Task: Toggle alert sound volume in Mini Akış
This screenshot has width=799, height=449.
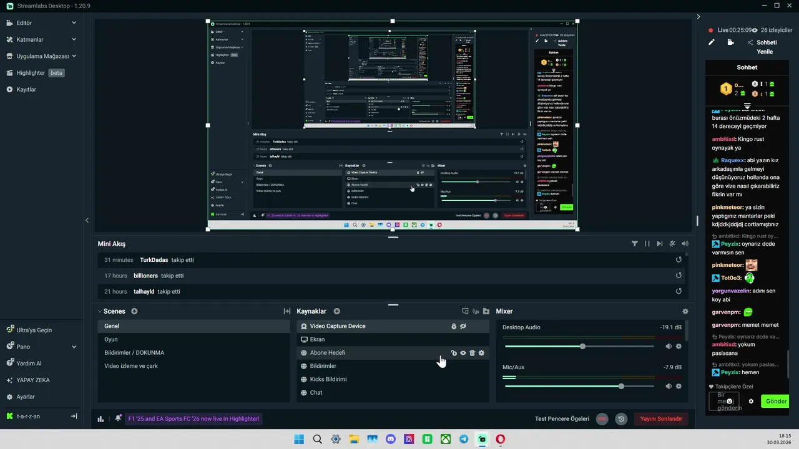Action: 685,244
